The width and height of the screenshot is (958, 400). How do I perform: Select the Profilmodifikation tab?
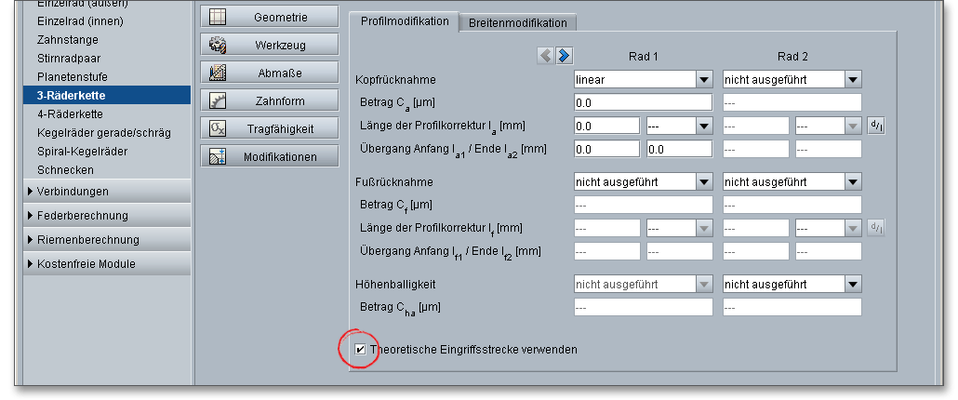click(404, 21)
